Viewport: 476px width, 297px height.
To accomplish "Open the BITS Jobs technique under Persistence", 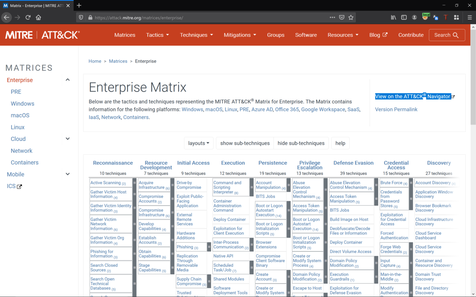I will (x=265, y=196).
